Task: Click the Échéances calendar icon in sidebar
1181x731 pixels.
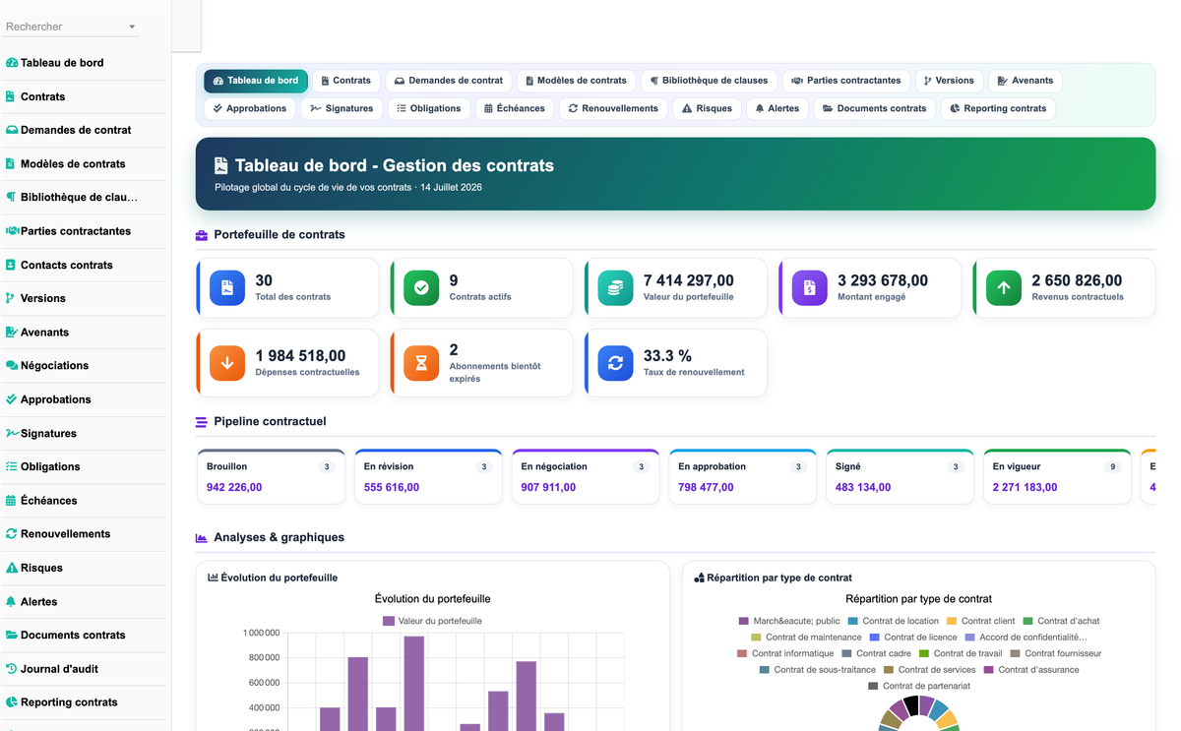Action: [x=11, y=501]
